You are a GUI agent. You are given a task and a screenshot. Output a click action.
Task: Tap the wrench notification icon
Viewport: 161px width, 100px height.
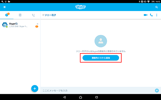click(2, 2)
